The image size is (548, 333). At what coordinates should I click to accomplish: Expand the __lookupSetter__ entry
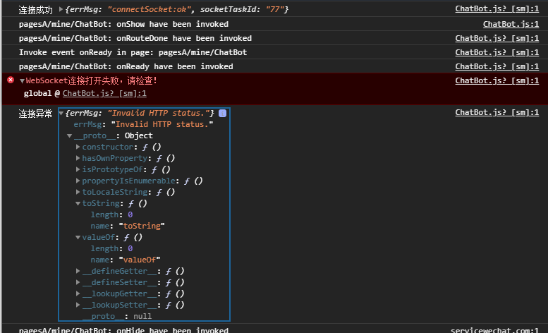[x=78, y=305]
